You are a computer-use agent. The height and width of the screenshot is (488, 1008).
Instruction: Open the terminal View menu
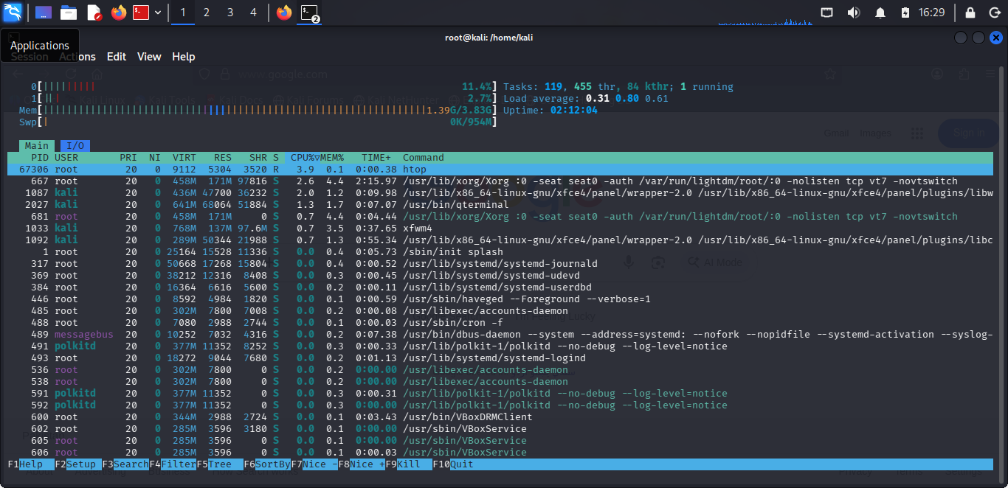(149, 57)
